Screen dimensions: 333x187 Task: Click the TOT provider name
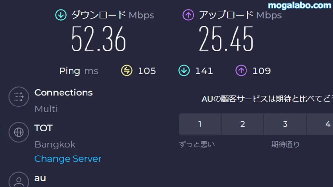click(43, 128)
